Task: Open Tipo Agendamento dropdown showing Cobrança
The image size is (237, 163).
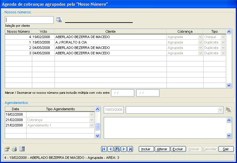Action: pos(92,120)
